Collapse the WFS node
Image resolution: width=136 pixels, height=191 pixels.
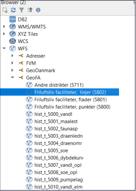click(x=4, y=48)
